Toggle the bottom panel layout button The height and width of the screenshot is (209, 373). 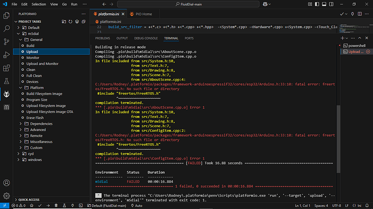(x=324, y=4)
